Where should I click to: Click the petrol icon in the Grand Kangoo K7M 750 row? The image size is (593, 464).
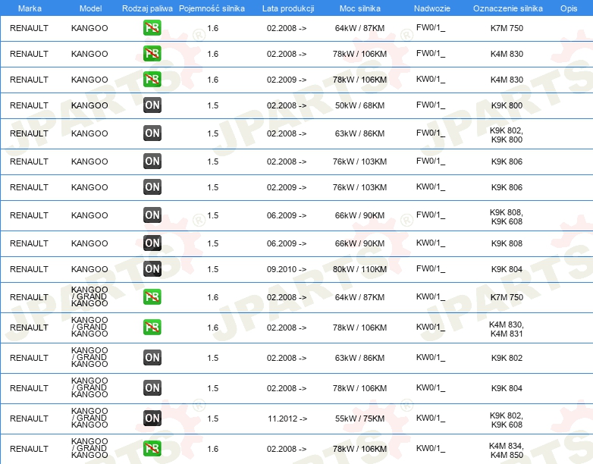tap(152, 297)
